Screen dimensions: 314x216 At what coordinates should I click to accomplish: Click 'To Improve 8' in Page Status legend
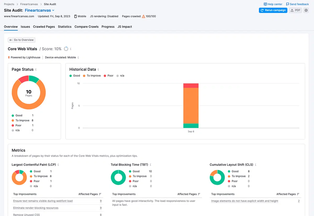coord(23,121)
